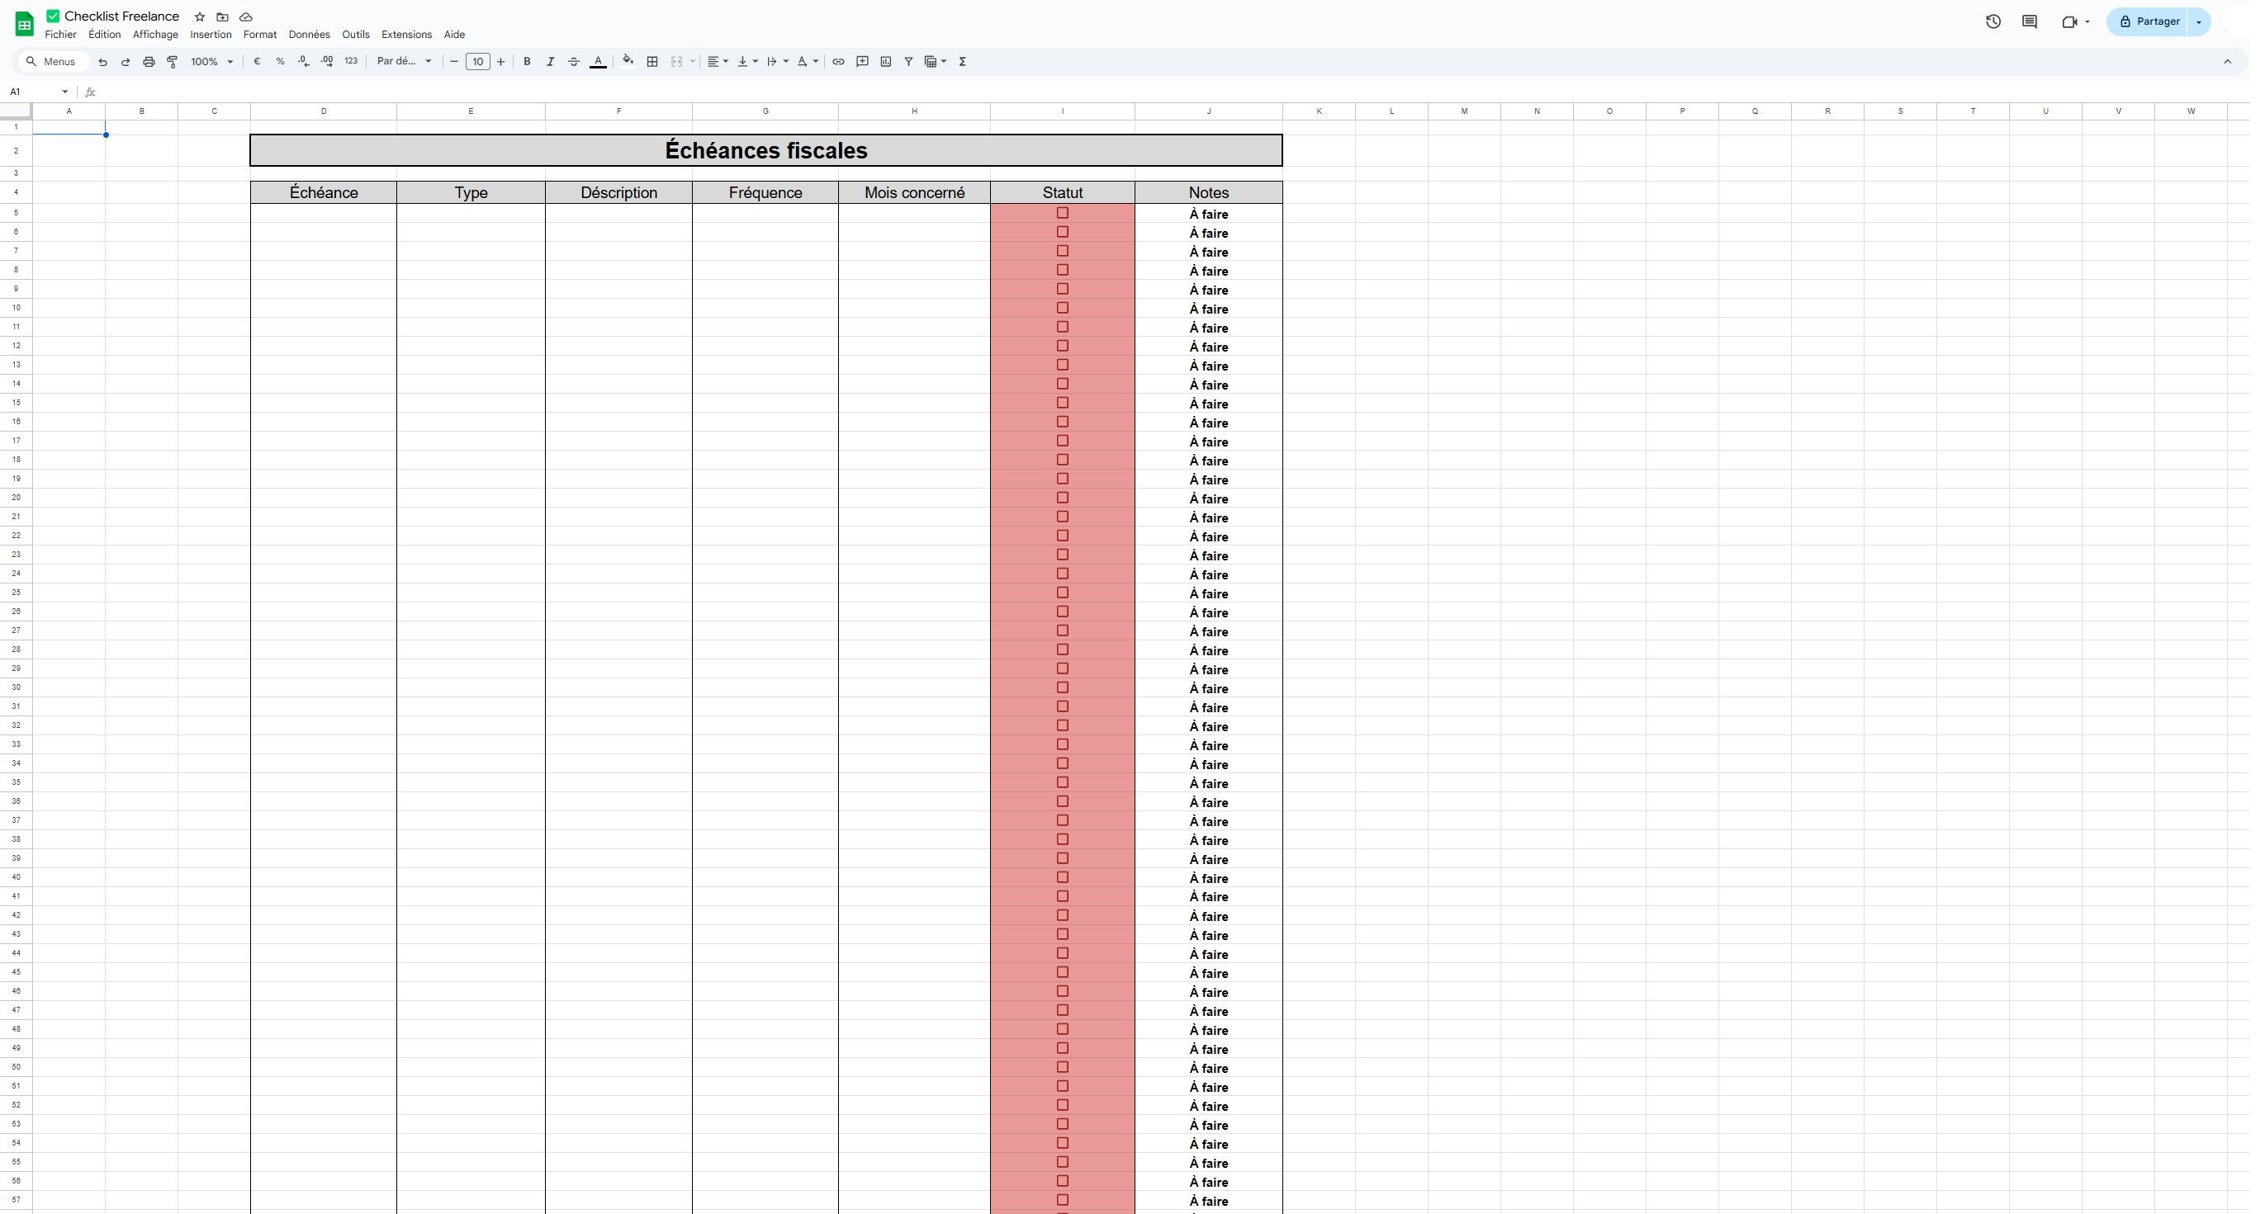Open the functions sigma menu
Image resolution: width=2265 pixels, height=1214 pixels.
click(x=963, y=62)
